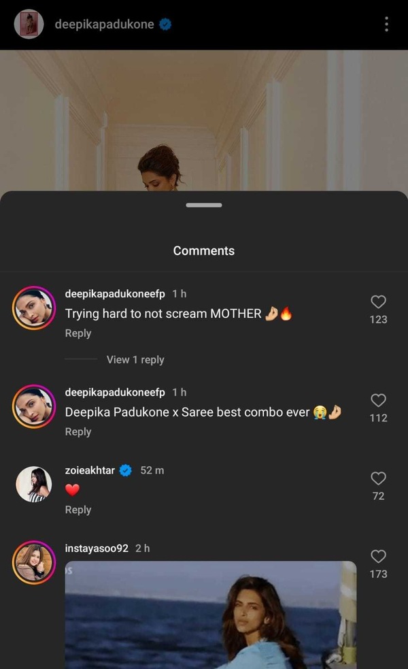Like zoieakhtar's heart comment
408x669 pixels.
tap(378, 479)
